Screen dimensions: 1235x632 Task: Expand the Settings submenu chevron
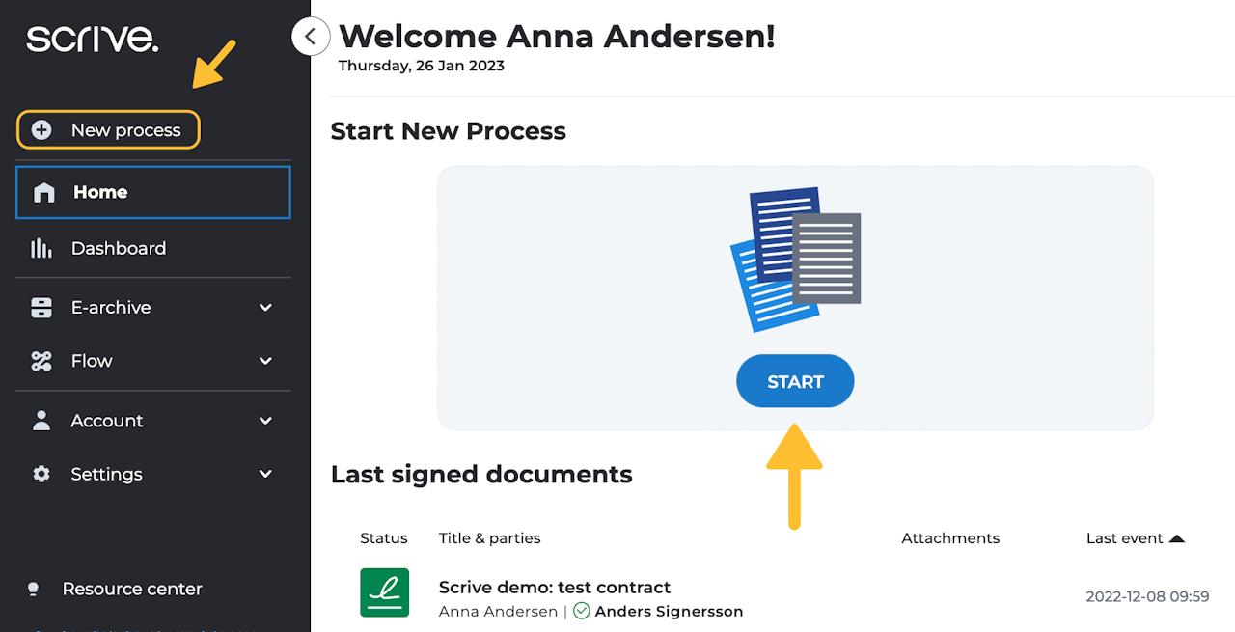[266, 474]
